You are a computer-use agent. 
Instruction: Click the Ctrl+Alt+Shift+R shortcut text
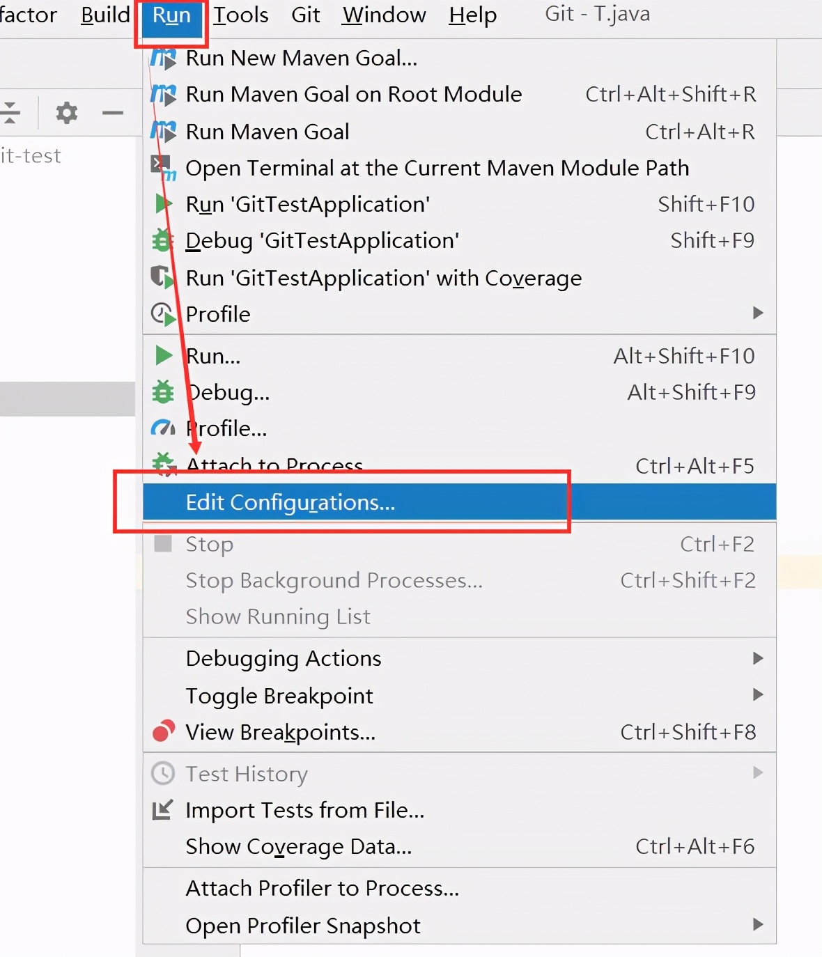(x=671, y=94)
